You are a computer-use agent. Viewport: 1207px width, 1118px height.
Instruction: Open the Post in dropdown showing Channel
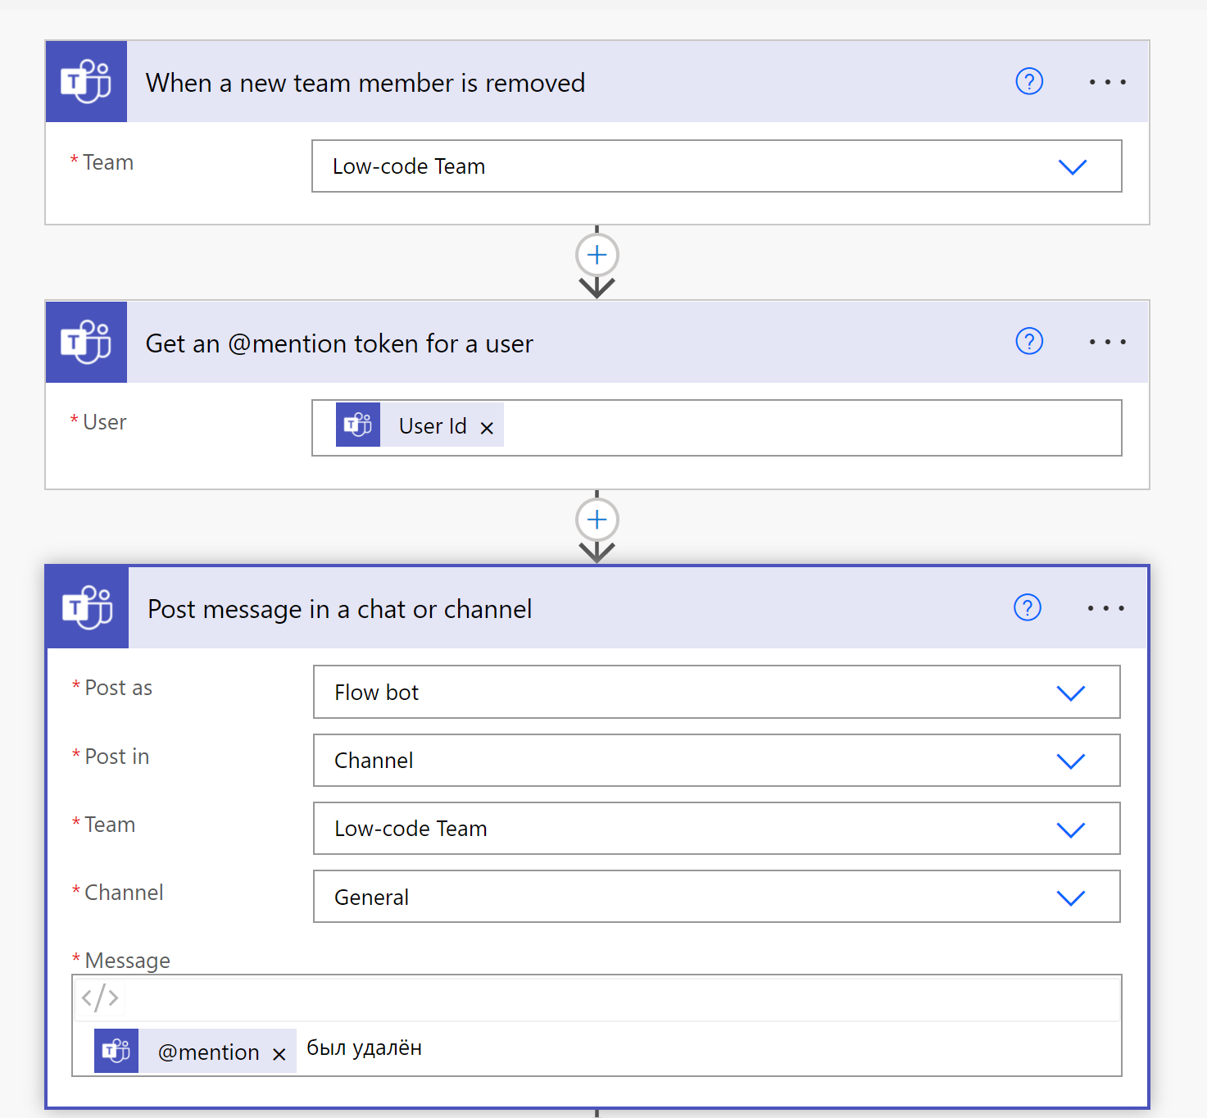click(x=1070, y=761)
